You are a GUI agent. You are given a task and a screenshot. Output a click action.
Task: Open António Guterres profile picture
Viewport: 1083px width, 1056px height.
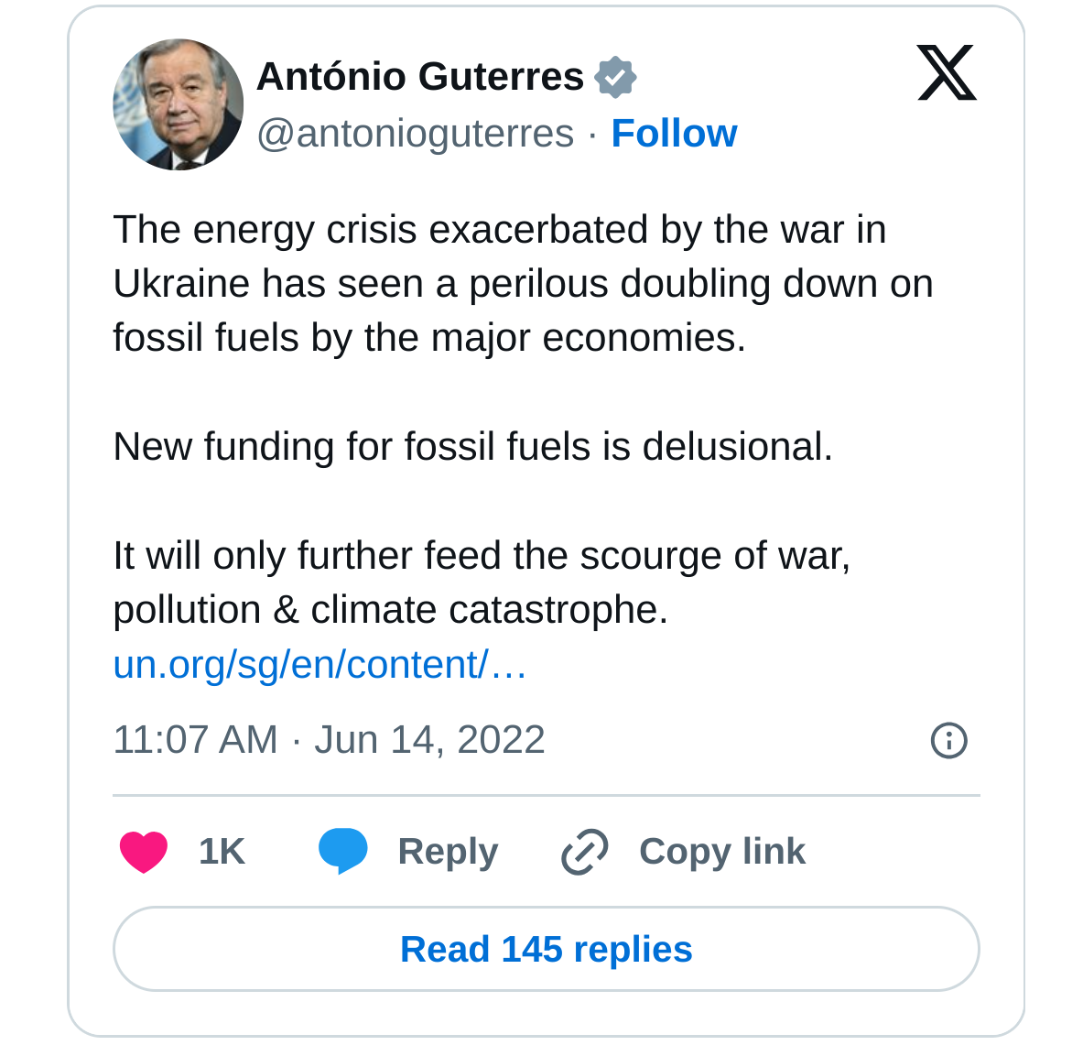click(178, 104)
